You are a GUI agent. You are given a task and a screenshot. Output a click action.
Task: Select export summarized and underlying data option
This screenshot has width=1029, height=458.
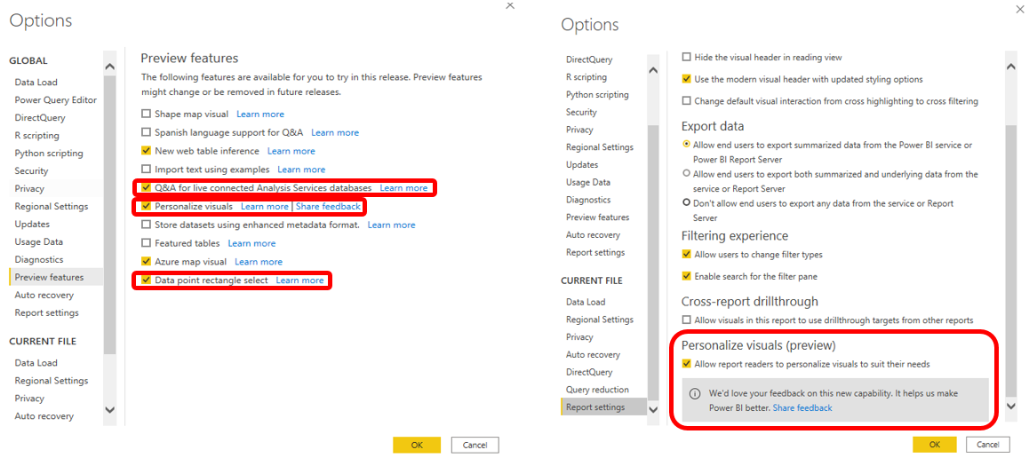(x=686, y=173)
